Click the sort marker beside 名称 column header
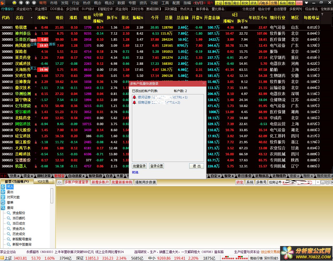This screenshot has width=333, height=261. pos(32,18)
